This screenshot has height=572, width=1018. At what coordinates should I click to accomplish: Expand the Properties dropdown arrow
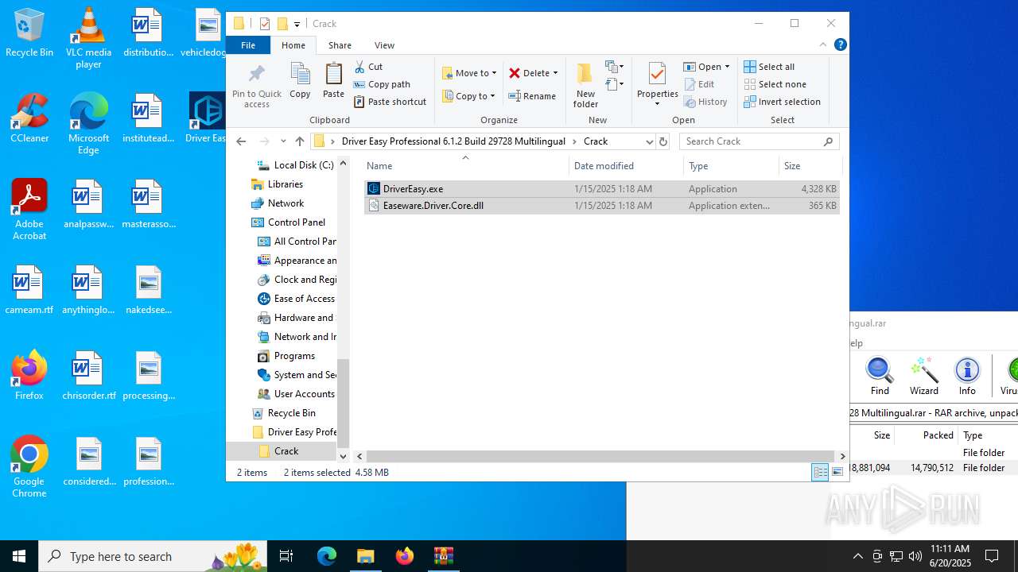[657, 104]
